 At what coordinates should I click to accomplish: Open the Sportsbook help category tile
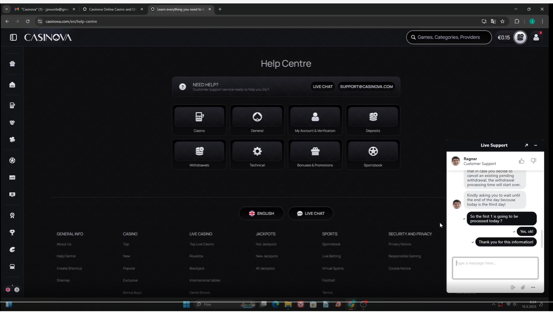click(x=373, y=154)
